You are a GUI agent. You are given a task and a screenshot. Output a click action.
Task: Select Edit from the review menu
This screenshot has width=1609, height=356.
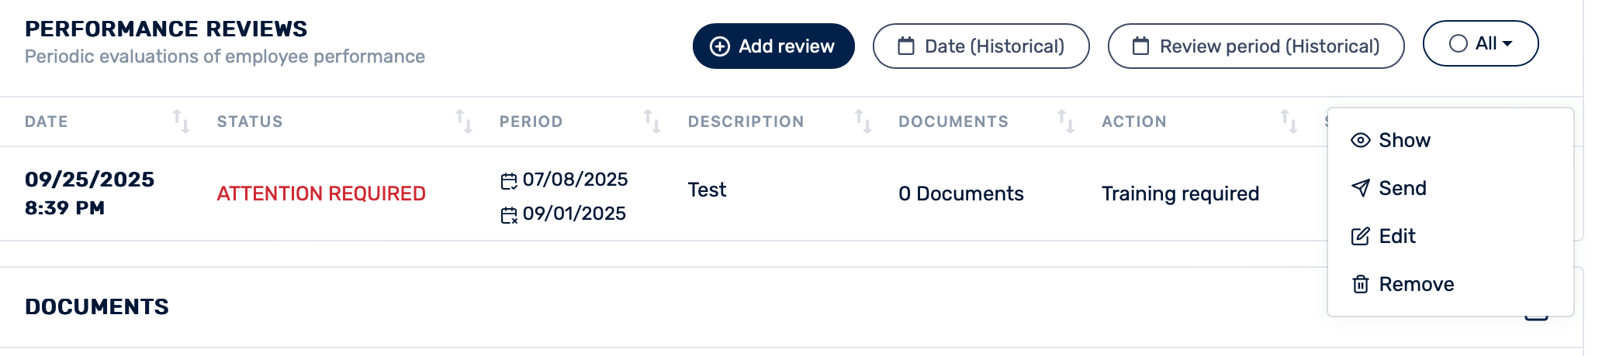(1396, 236)
